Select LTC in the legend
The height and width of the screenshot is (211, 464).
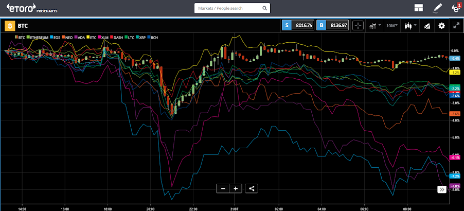(x=129, y=38)
